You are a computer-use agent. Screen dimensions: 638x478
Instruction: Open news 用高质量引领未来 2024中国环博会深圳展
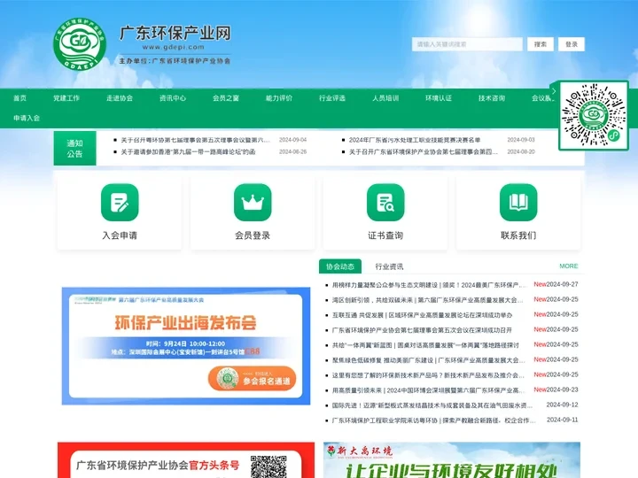click(x=429, y=390)
